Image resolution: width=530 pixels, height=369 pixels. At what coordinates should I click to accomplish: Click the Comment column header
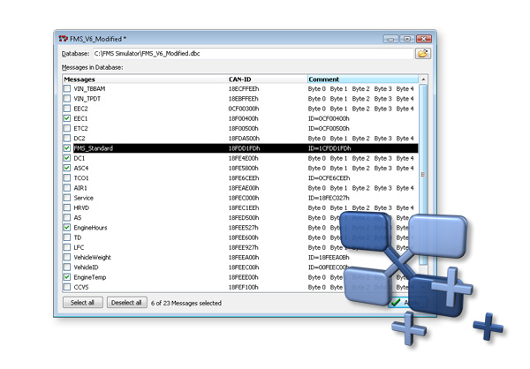click(360, 79)
